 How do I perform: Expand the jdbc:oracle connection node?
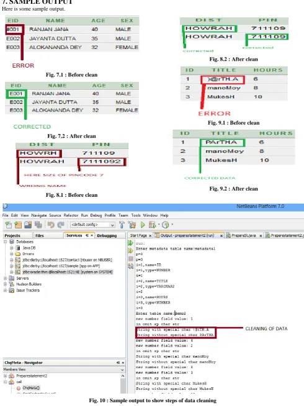[x=11, y=272]
